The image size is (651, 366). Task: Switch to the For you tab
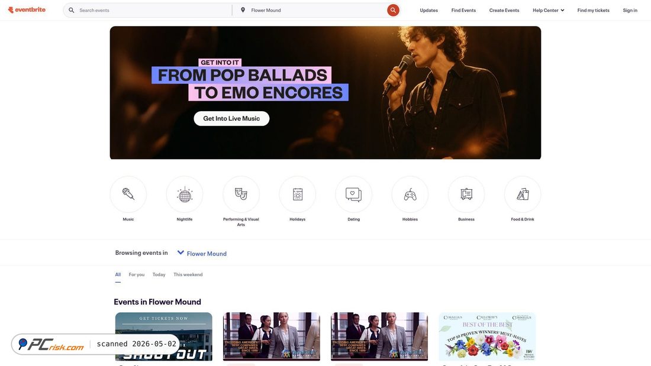tap(137, 275)
